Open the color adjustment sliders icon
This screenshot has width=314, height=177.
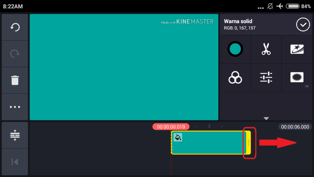pyautogui.click(x=266, y=77)
